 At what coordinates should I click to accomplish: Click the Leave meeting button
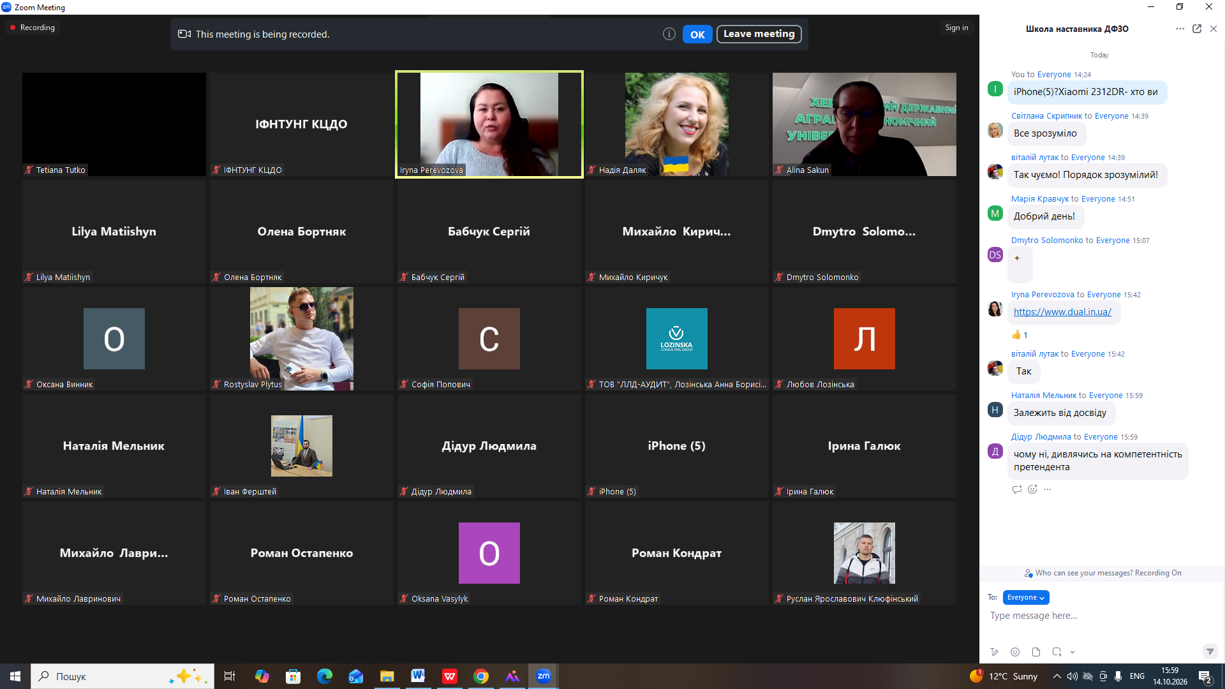759,34
